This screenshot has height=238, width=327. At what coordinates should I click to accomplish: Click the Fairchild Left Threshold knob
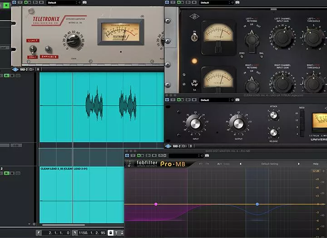click(312, 38)
